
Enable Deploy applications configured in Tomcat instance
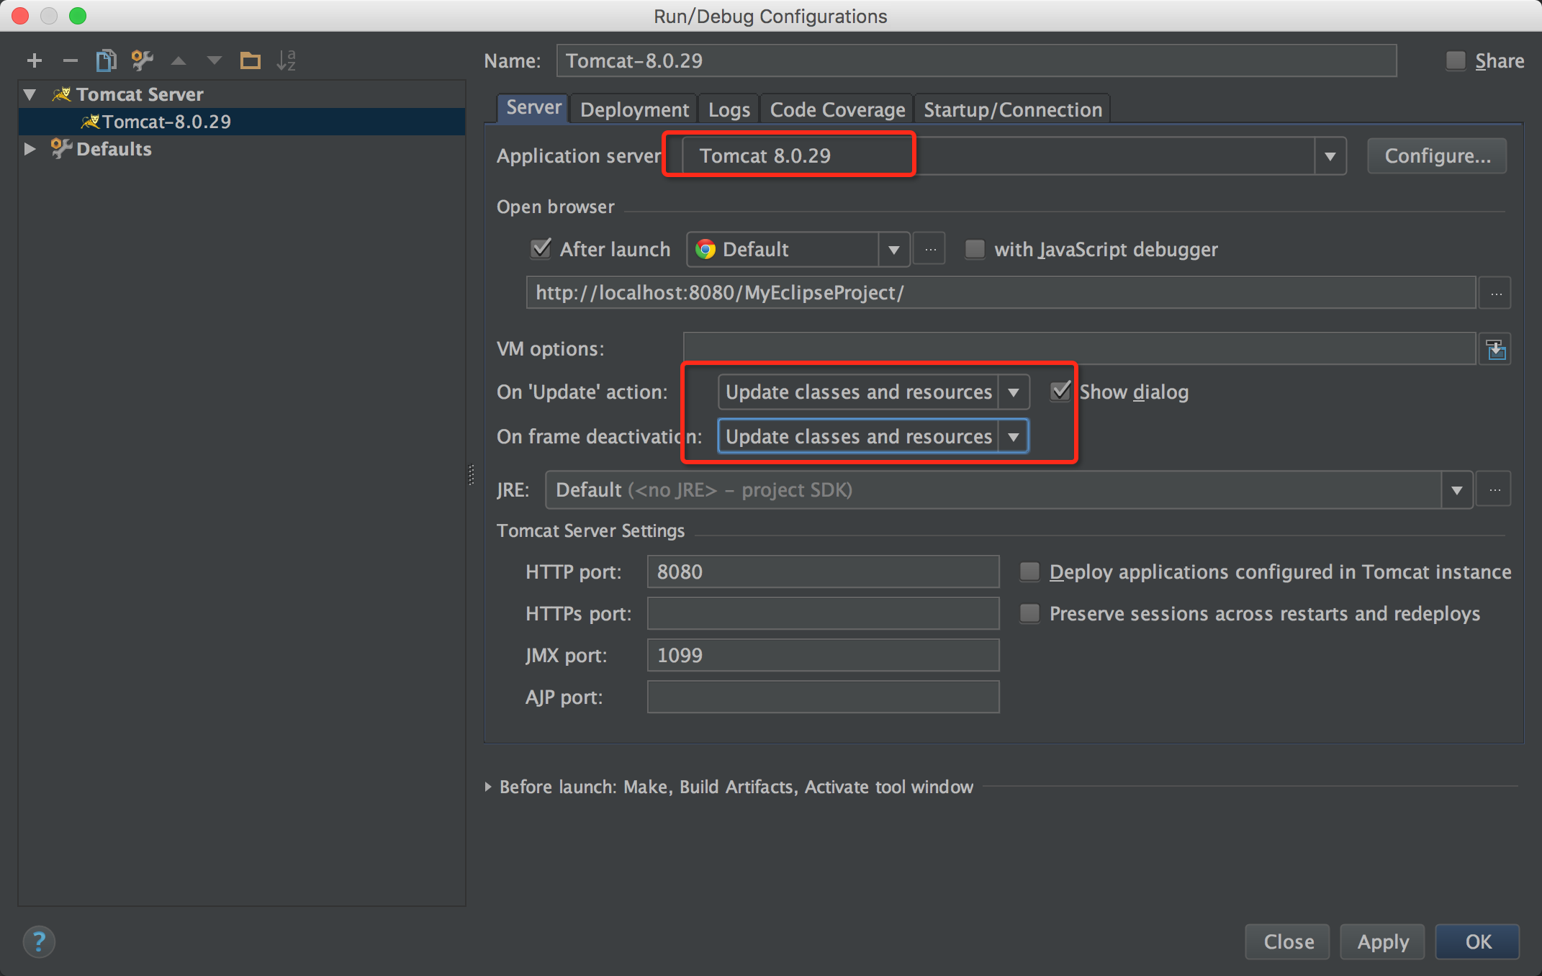1029,571
